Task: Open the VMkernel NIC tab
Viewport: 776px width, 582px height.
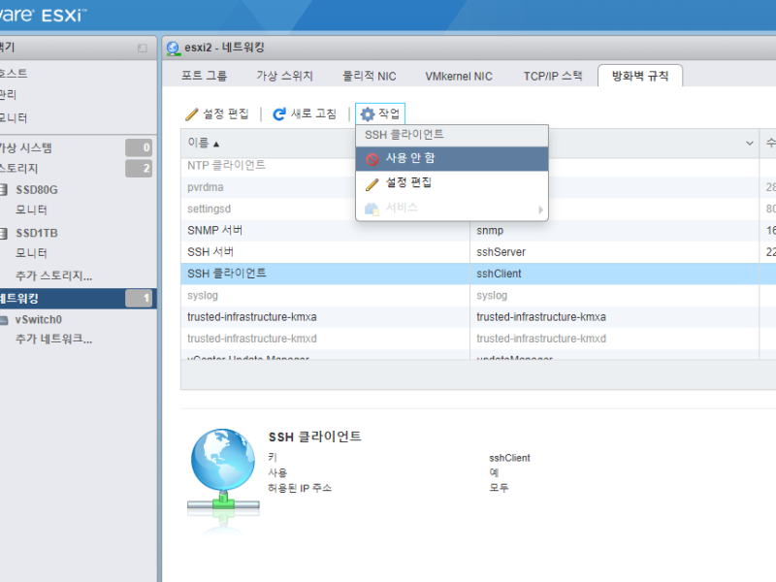Action: (459, 76)
